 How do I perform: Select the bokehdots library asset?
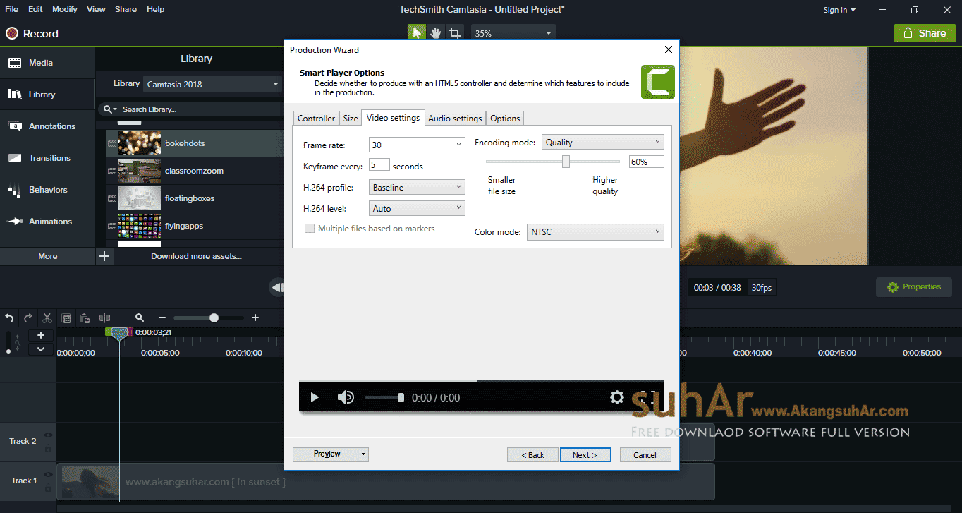tap(194, 143)
